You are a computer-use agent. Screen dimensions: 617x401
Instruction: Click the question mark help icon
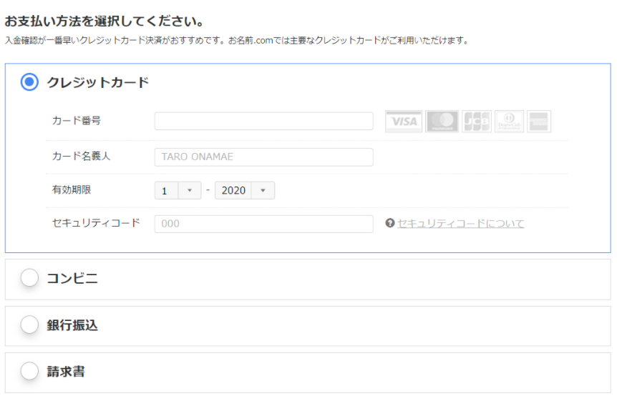point(390,223)
